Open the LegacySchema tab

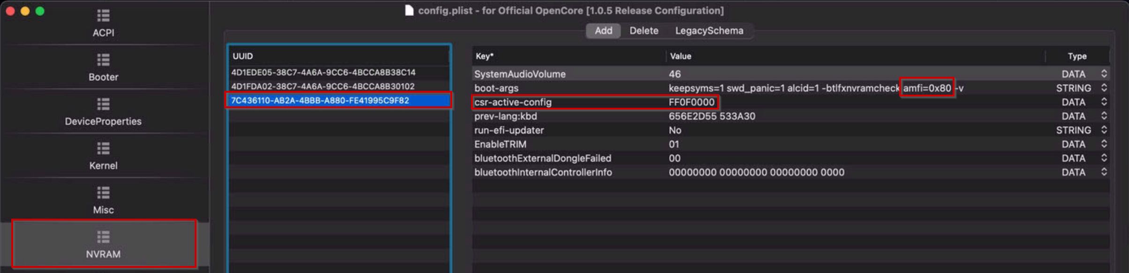709,31
